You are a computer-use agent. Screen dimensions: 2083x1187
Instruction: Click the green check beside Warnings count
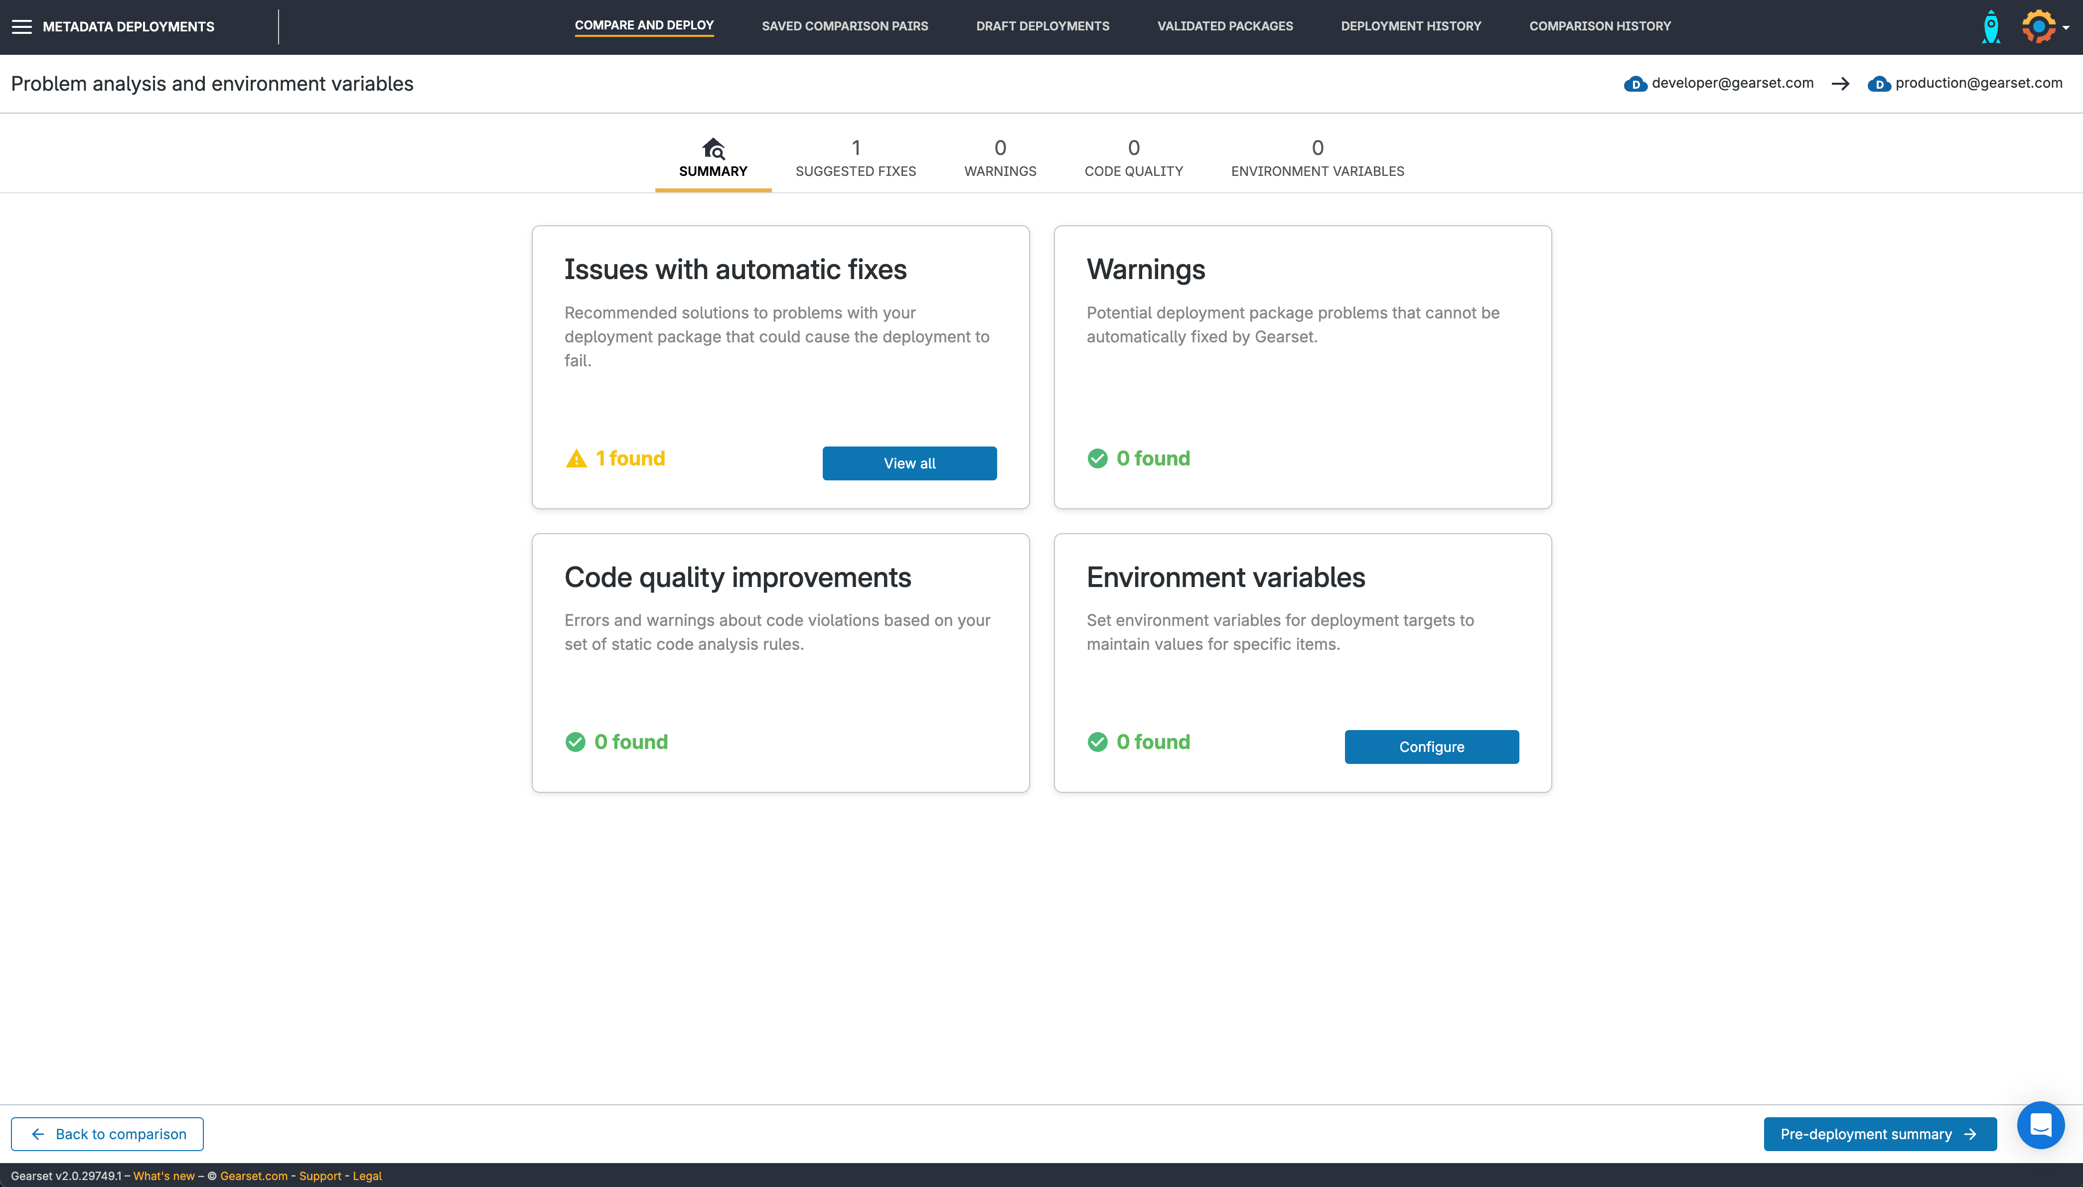tap(1098, 458)
